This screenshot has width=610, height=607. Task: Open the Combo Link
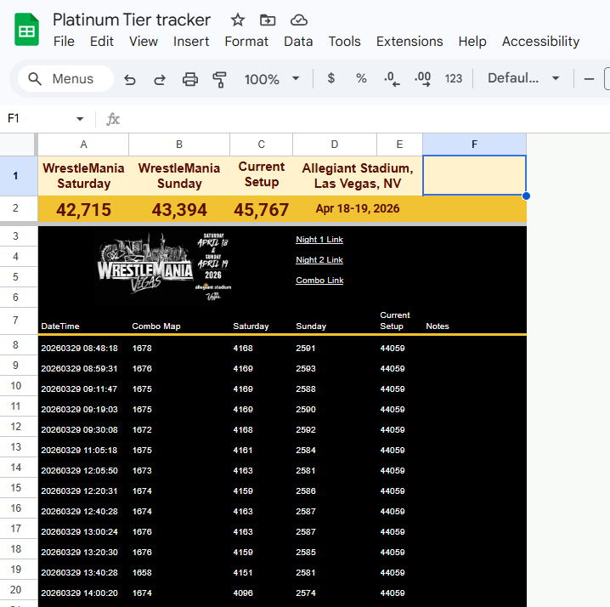pos(319,280)
